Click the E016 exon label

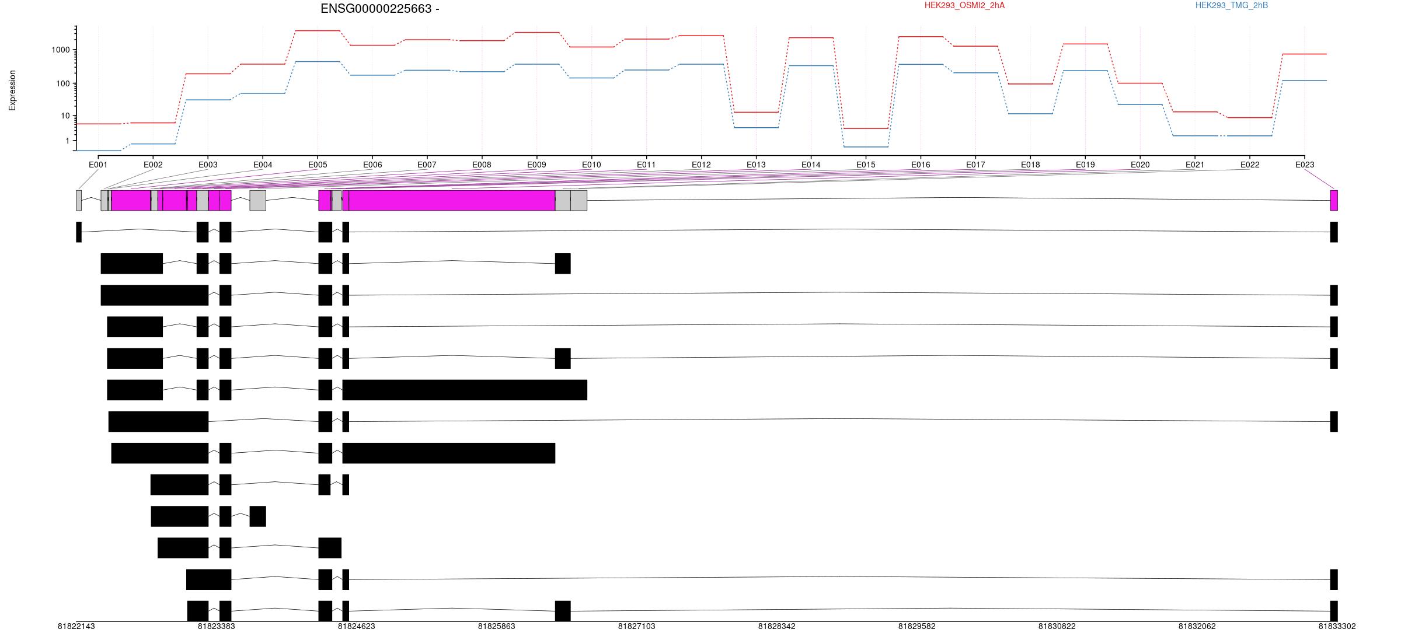pyautogui.click(x=921, y=165)
